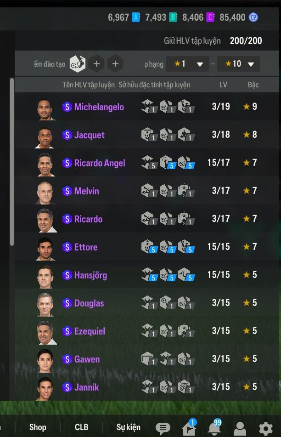281x437 pixels.
Task: Open the profile silhouette icon
Action: (x=240, y=428)
